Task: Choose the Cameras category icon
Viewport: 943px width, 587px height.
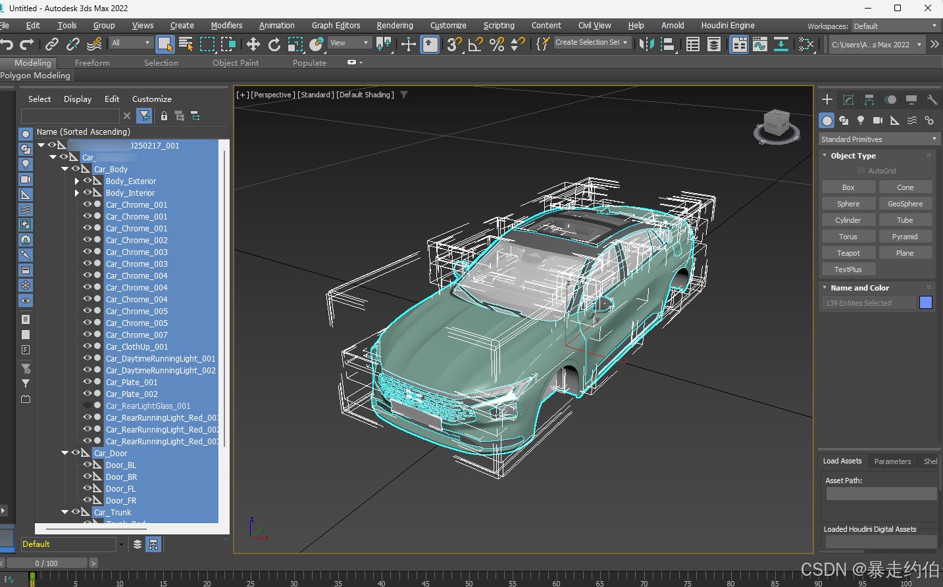Action: pos(878,120)
